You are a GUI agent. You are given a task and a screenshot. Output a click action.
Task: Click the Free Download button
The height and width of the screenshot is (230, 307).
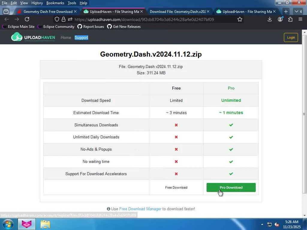pyautogui.click(x=176, y=187)
